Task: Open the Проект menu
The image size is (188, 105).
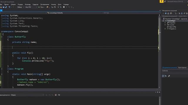Action: [x=6, y=4]
